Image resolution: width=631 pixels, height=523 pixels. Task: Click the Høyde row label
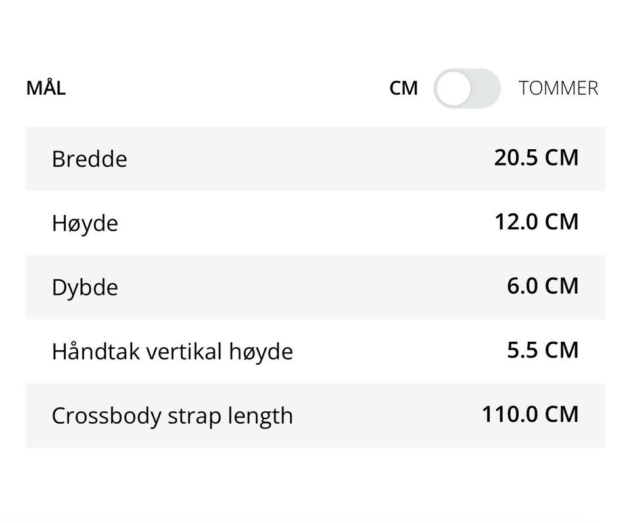tap(85, 223)
